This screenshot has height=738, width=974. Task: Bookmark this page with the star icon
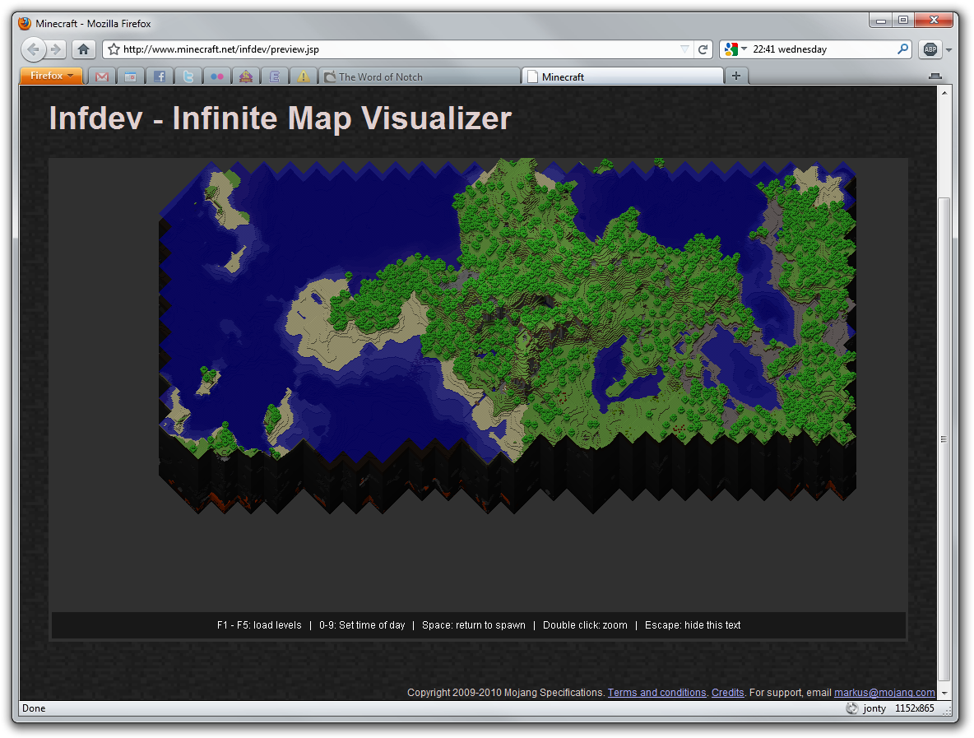[x=114, y=49]
